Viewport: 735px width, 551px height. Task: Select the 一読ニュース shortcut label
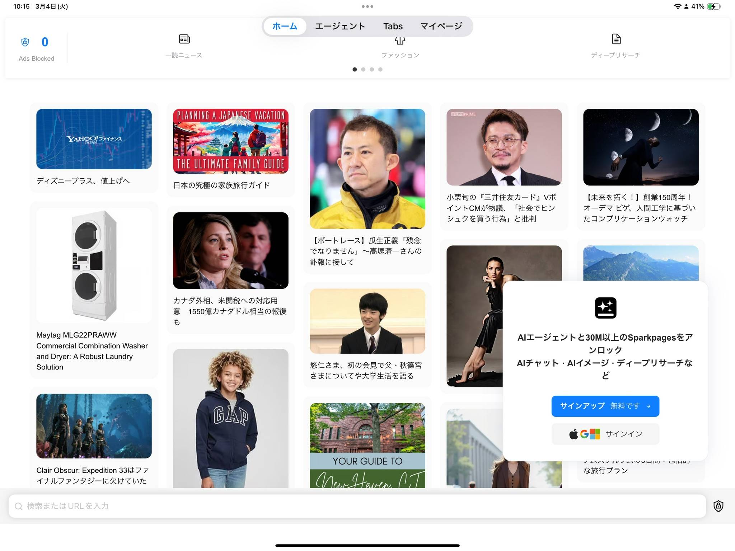(184, 55)
